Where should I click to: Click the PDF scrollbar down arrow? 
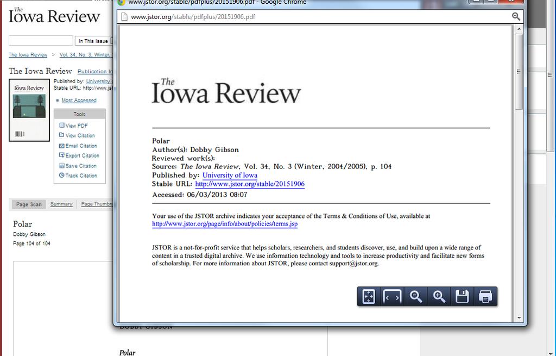coord(519,318)
